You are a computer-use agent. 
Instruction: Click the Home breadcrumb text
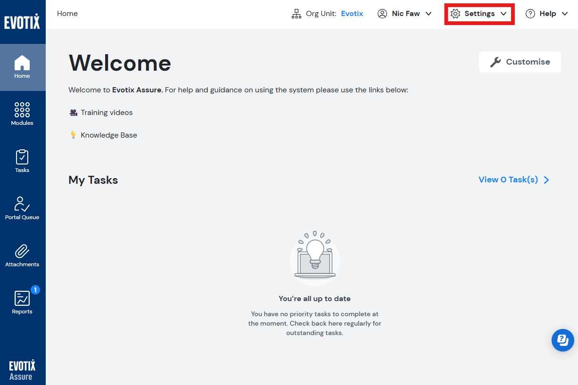click(x=67, y=14)
